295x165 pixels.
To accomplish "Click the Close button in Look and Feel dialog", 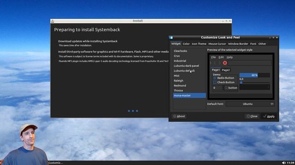I will pos(252,116).
